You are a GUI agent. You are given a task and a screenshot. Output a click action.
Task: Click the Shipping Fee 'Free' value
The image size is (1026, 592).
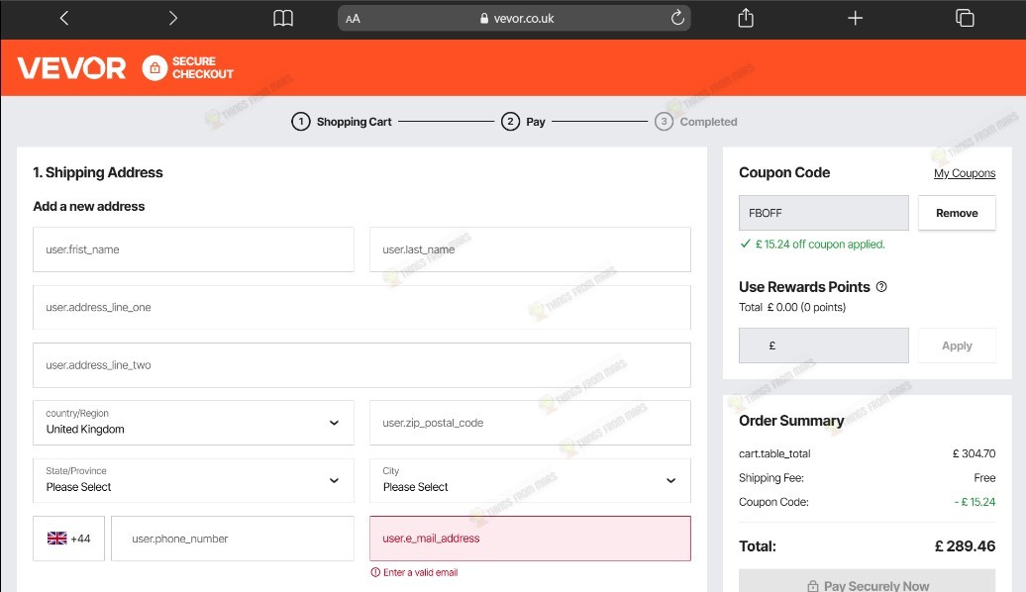984,477
